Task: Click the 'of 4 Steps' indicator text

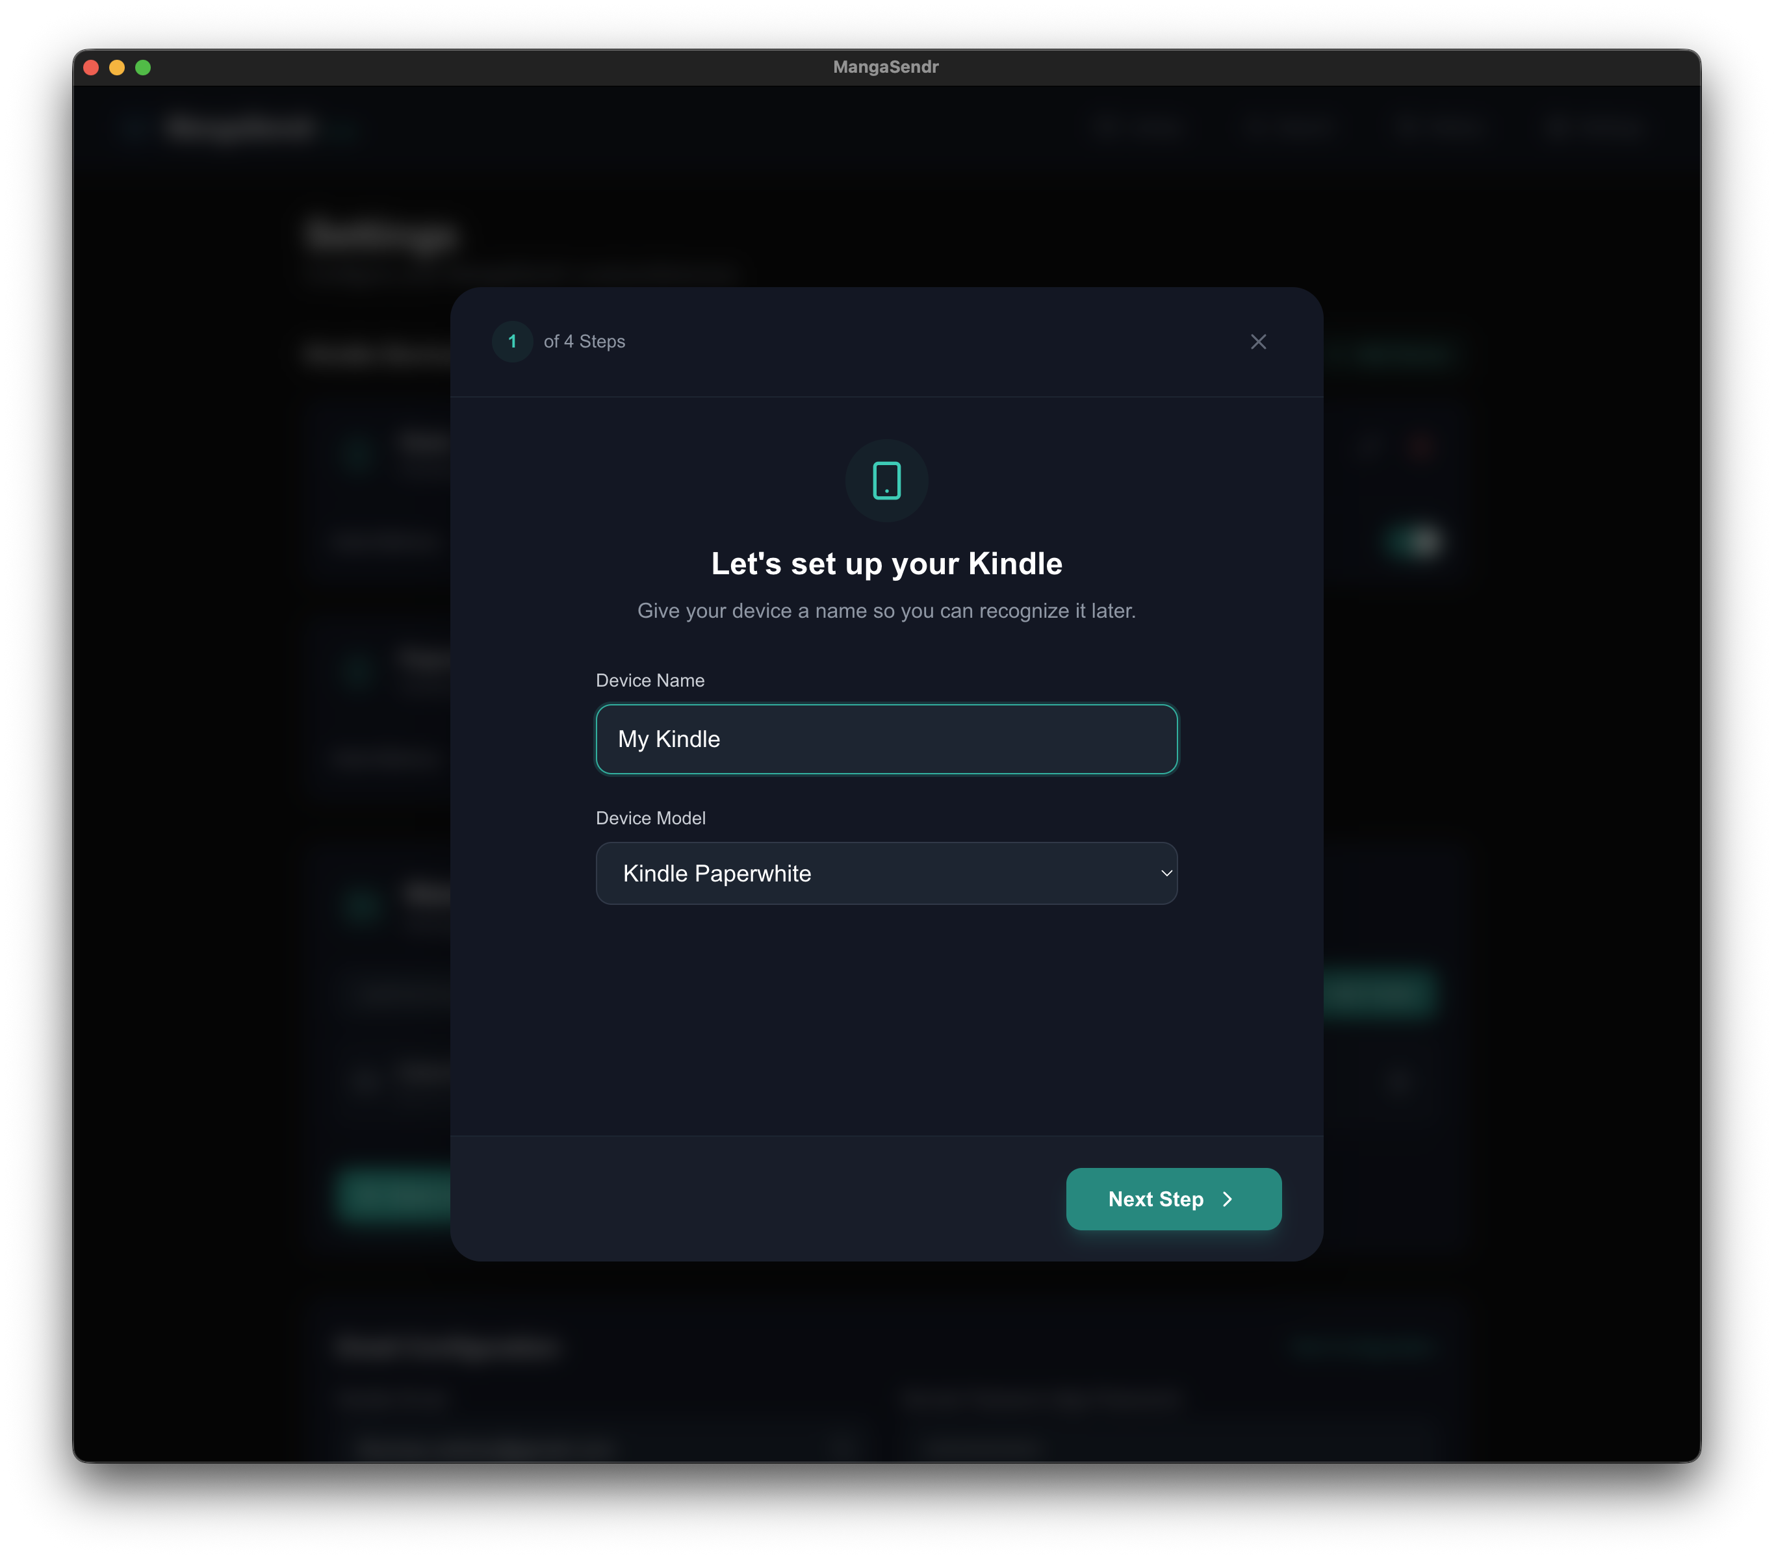Action: tap(584, 341)
